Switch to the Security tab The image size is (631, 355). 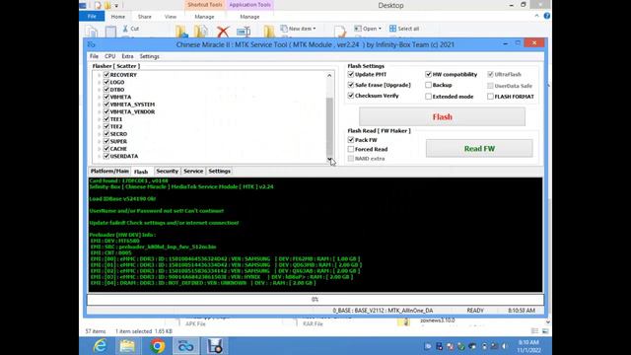tap(167, 171)
